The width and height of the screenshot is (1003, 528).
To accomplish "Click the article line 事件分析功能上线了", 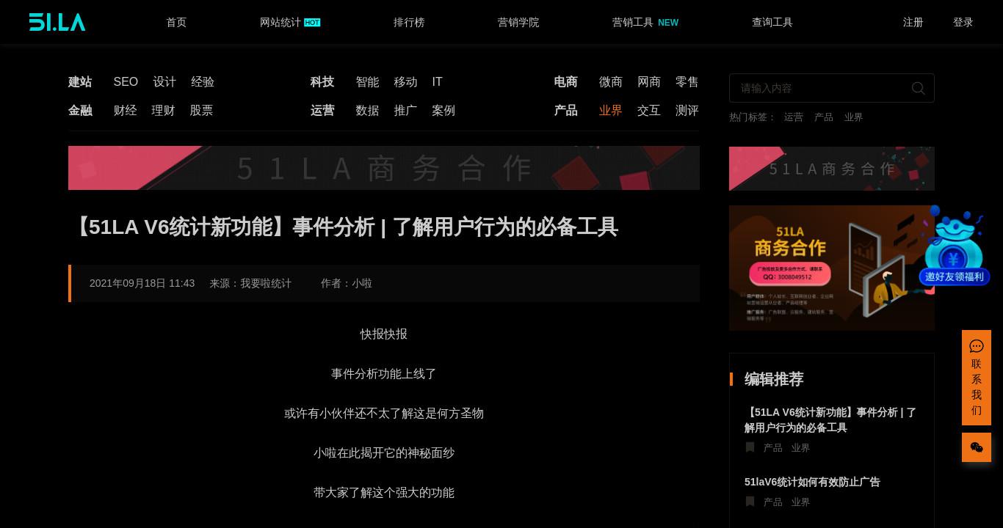I will pos(384,374).
